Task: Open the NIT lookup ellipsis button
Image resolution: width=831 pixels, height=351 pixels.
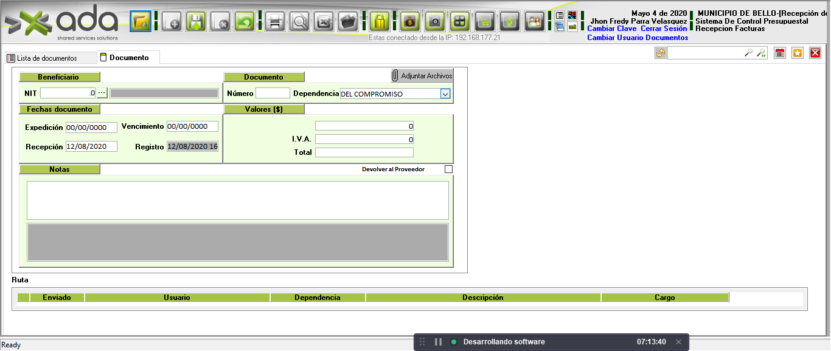Action: point(102,93)
